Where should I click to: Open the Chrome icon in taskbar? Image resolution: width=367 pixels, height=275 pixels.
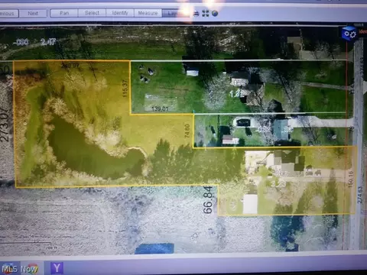pyautogui.click(x=33, y=268)
